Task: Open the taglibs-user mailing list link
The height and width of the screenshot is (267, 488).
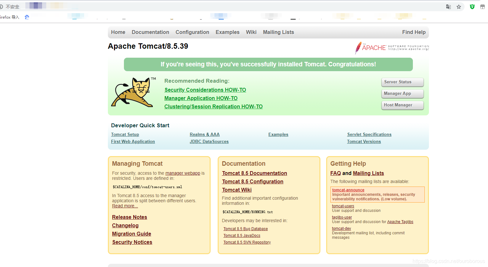Action: point(342,217)
